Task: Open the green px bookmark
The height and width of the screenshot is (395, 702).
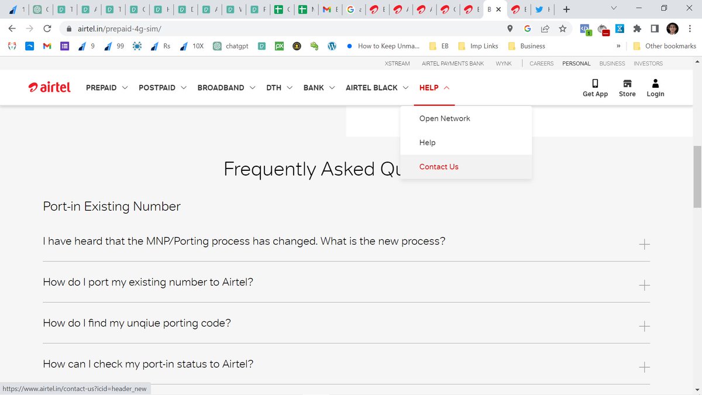Action: point(280,46)
